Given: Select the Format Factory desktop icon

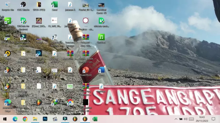Looking at the screenshot, I should [x=54, y=37].
